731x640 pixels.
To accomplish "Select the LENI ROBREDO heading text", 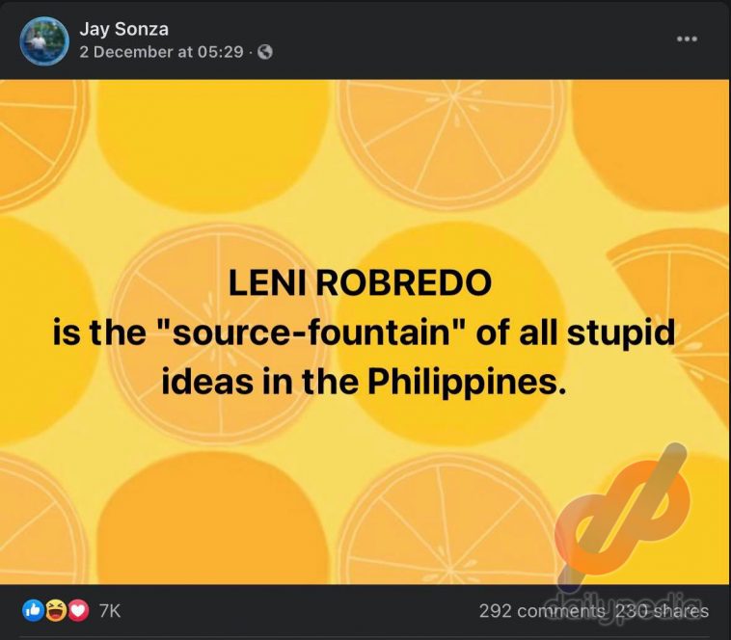I will pyautogui.click(x=360, y=283).
